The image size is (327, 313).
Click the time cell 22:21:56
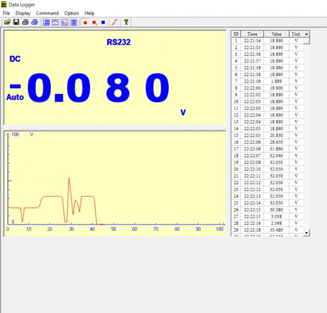pyautogui.click(x=252, y=54)
